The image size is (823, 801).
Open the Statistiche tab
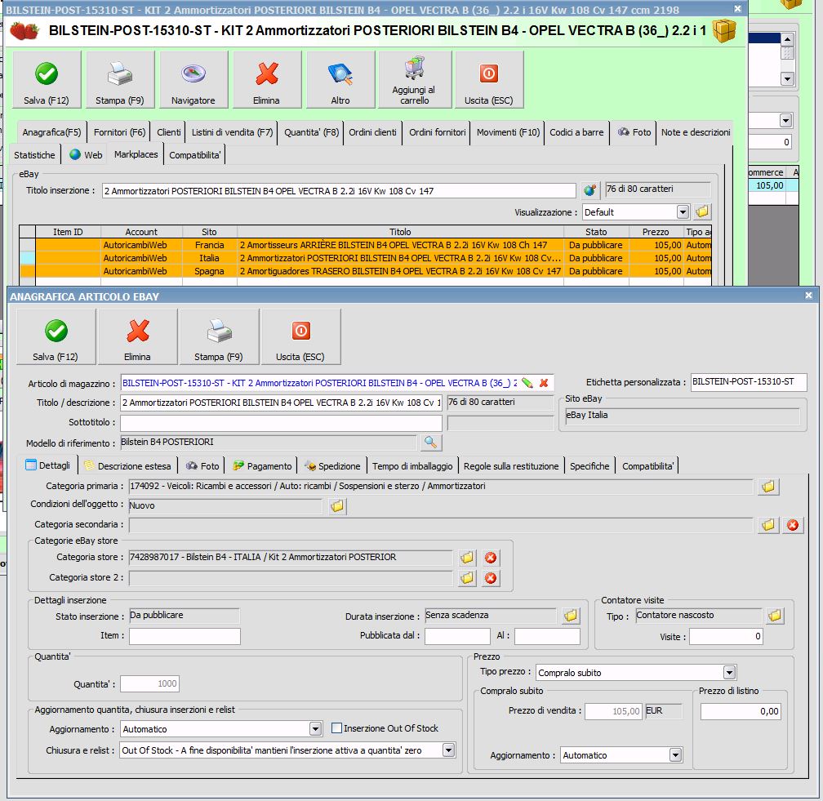[x=34, y=155]
